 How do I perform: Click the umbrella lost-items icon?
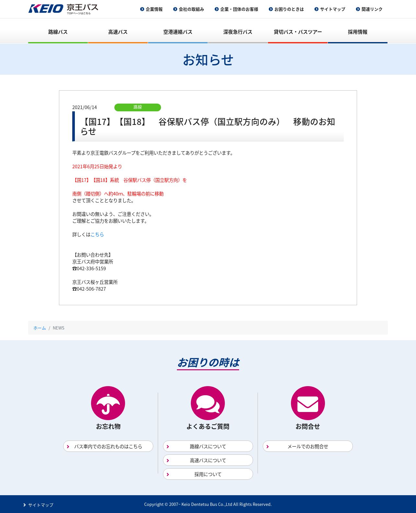(x=108, y=403)
